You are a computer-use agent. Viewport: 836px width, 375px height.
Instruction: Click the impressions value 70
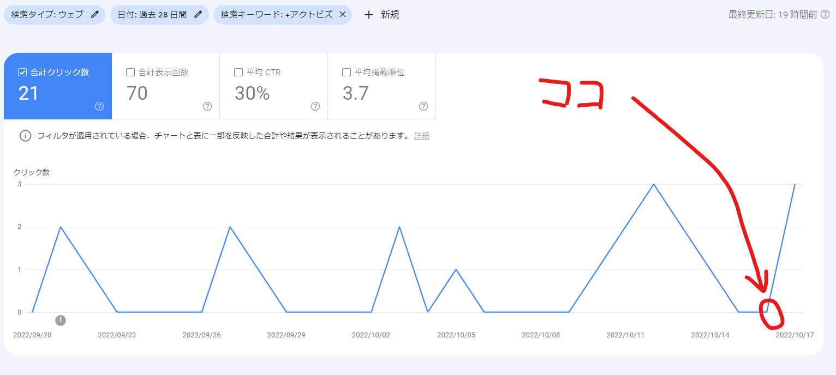coord(137,94)
